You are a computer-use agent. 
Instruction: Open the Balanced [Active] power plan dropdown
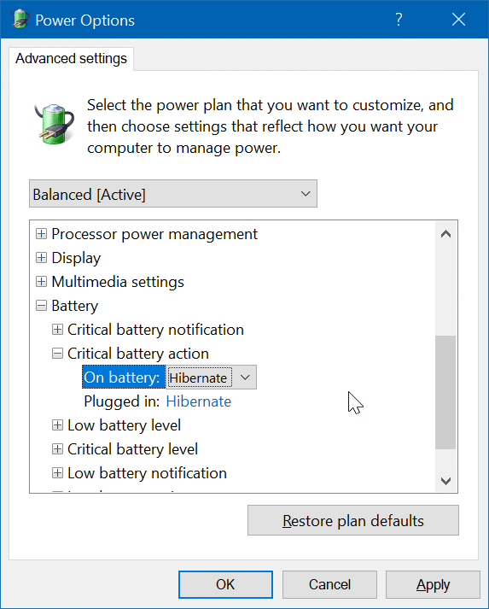[173, 193]
